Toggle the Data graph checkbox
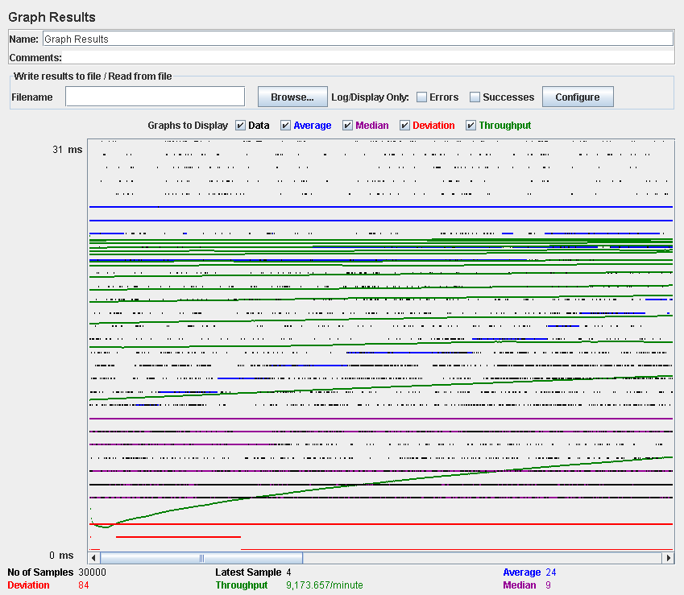The height and width of the screenshot is (595, 684). pos(240,126)
